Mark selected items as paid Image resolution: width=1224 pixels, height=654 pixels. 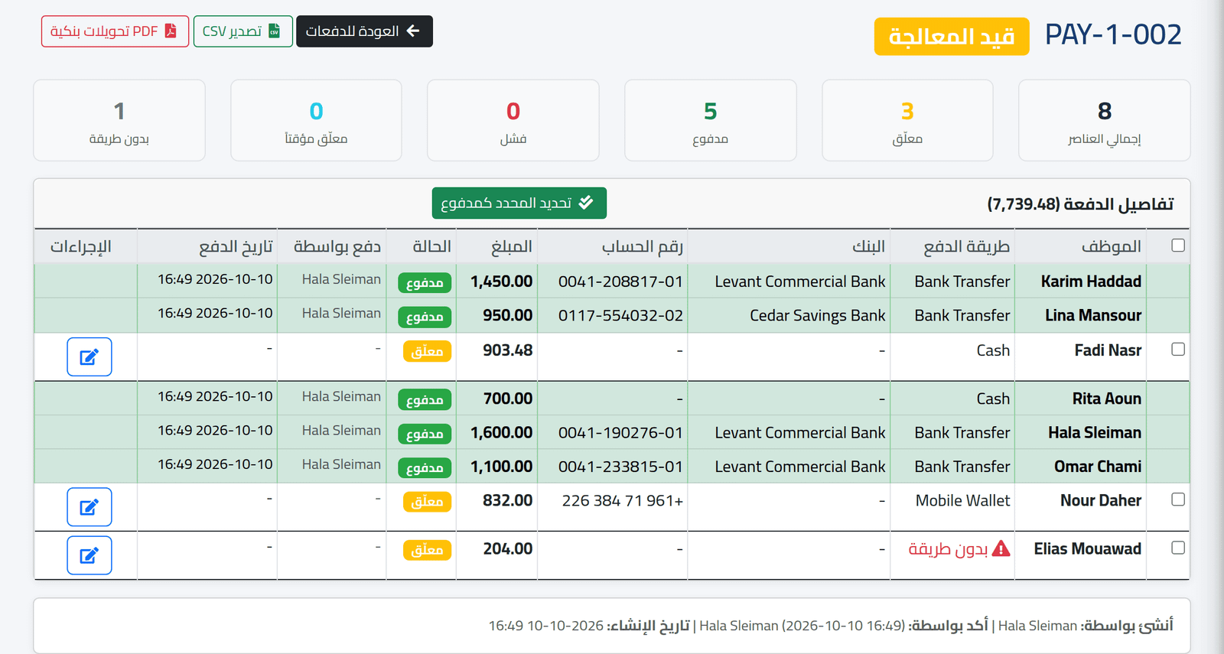(x=519, y=203)
